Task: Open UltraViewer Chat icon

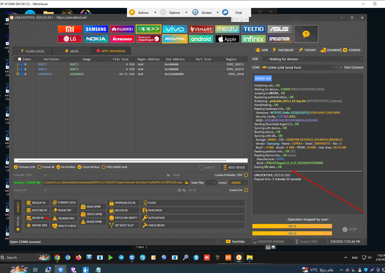Action: click(x=225, y=12)
